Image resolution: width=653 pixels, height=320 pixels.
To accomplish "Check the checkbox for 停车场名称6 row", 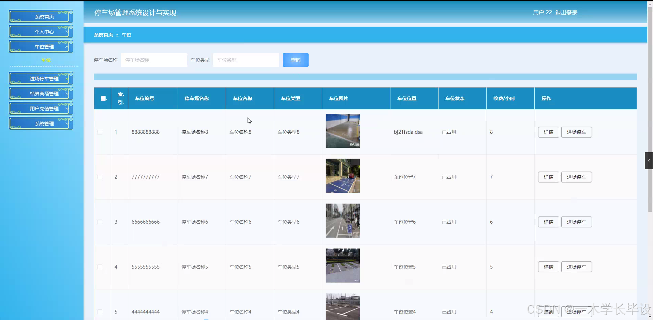I will (x=100, y=222).
